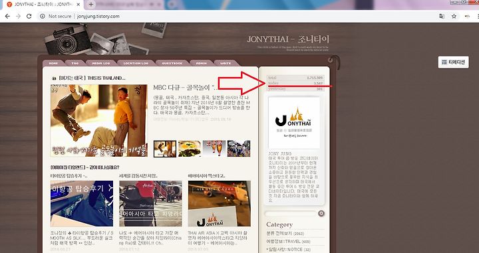Open the WRITE blog tab

click(x=226, y=63)
